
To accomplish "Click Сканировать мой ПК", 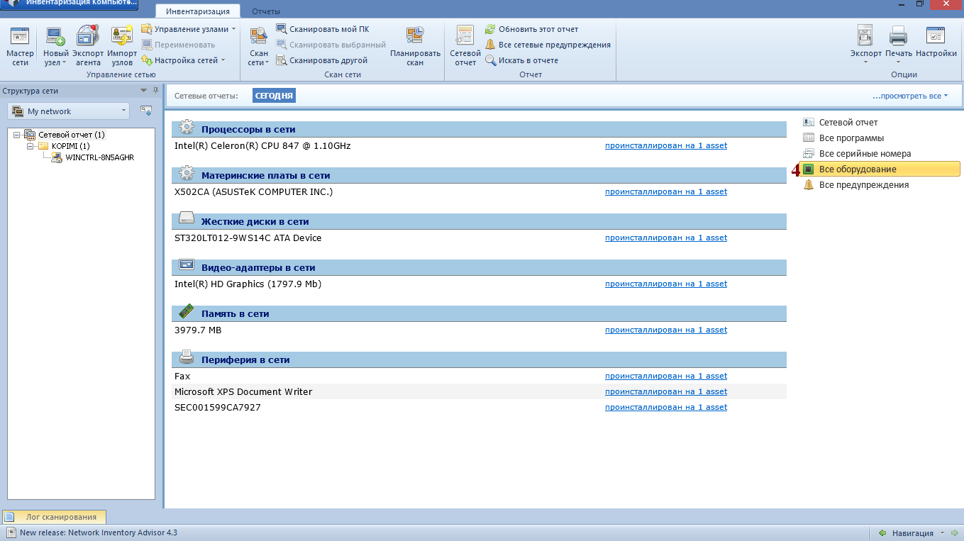I will pos(322,29).
